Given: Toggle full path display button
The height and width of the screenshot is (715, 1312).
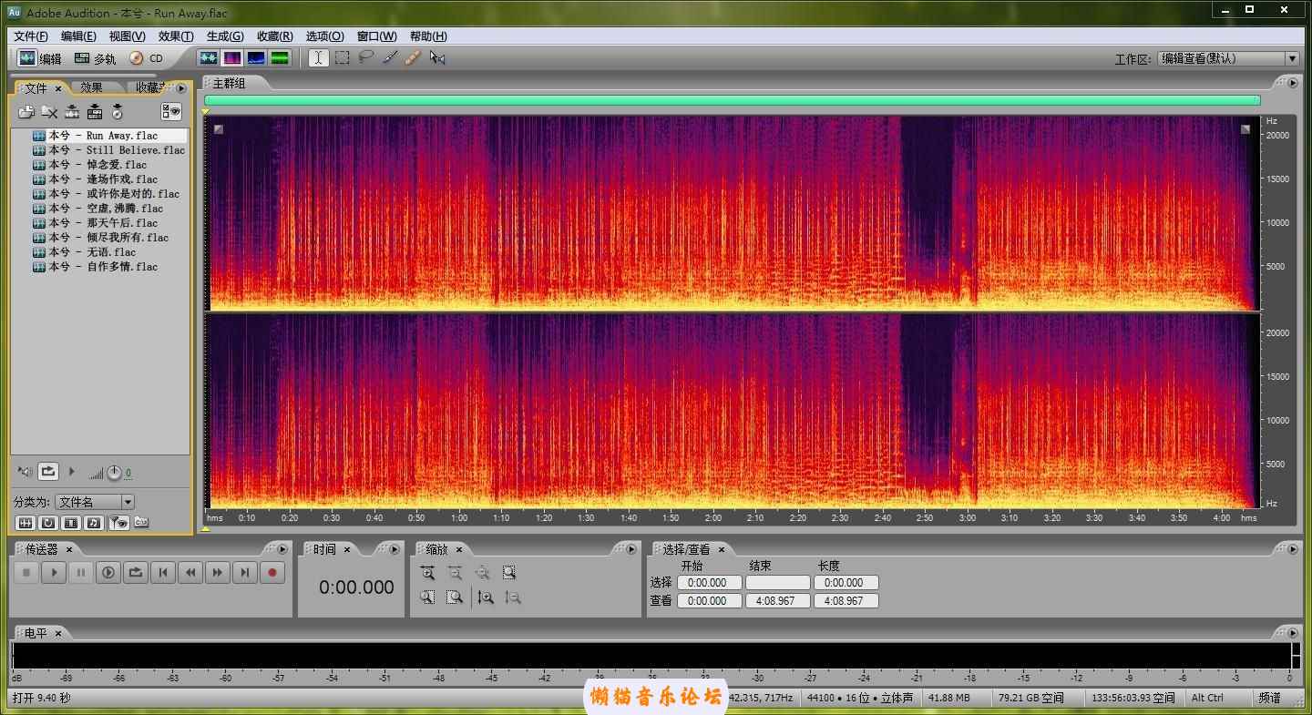Looking at the screenshot, I should click(141, 523).
